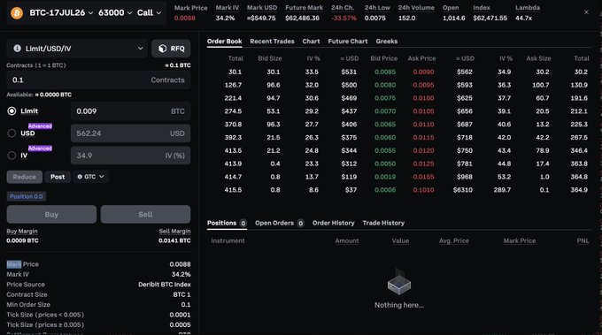This screenshot has width=602, height=335.
Task: Click the Mark IV header label
Action: pos(227,8)
